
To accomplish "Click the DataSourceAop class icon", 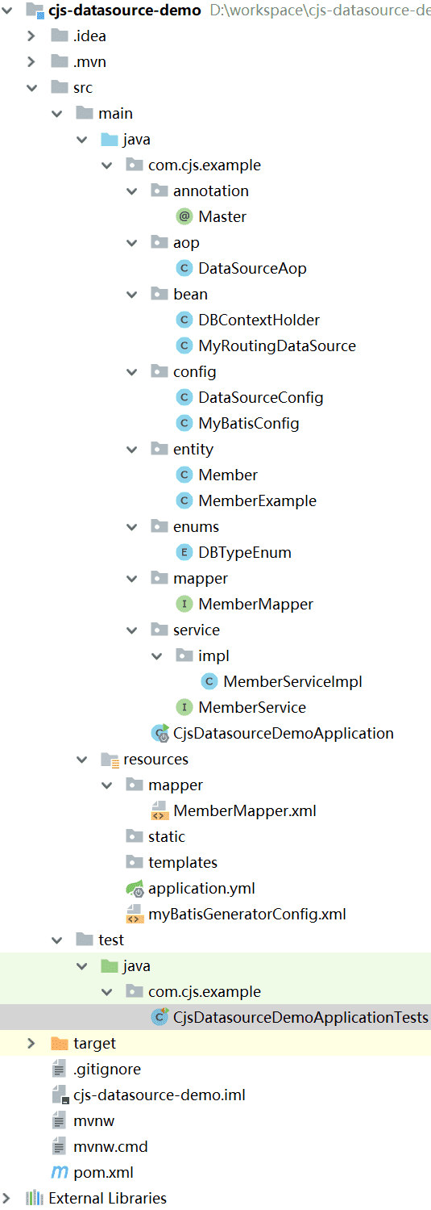I will pyautogui.click(x=184, y=268).
